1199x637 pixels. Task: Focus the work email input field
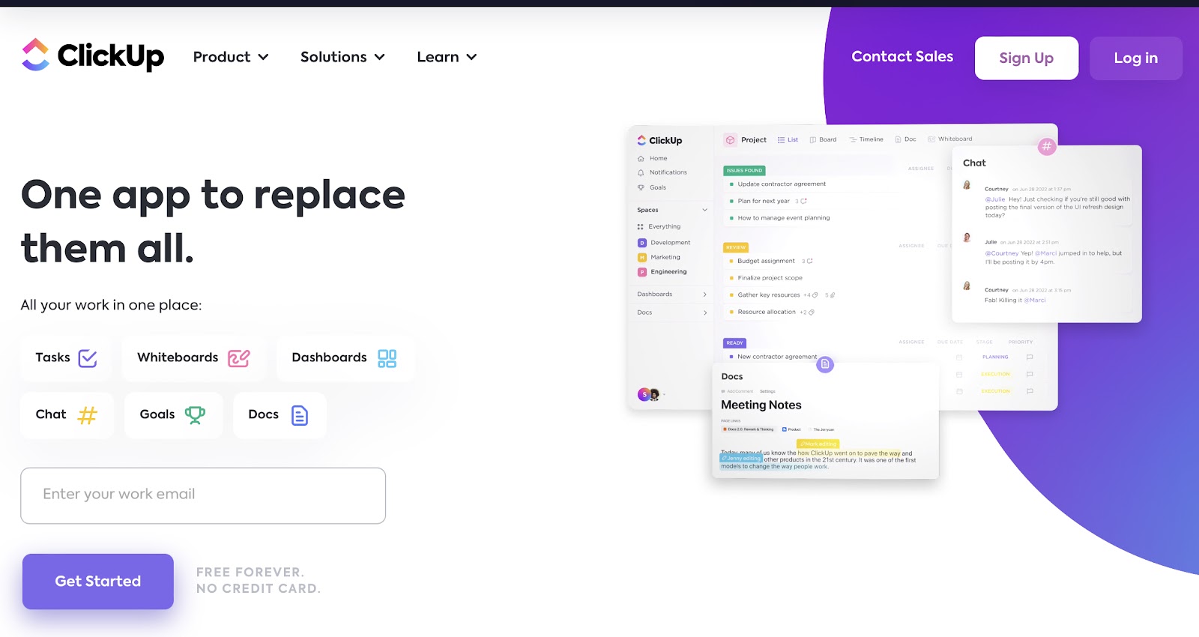[x=203, y=495]
